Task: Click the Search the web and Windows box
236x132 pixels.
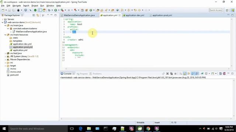Action: click(38, 129)
